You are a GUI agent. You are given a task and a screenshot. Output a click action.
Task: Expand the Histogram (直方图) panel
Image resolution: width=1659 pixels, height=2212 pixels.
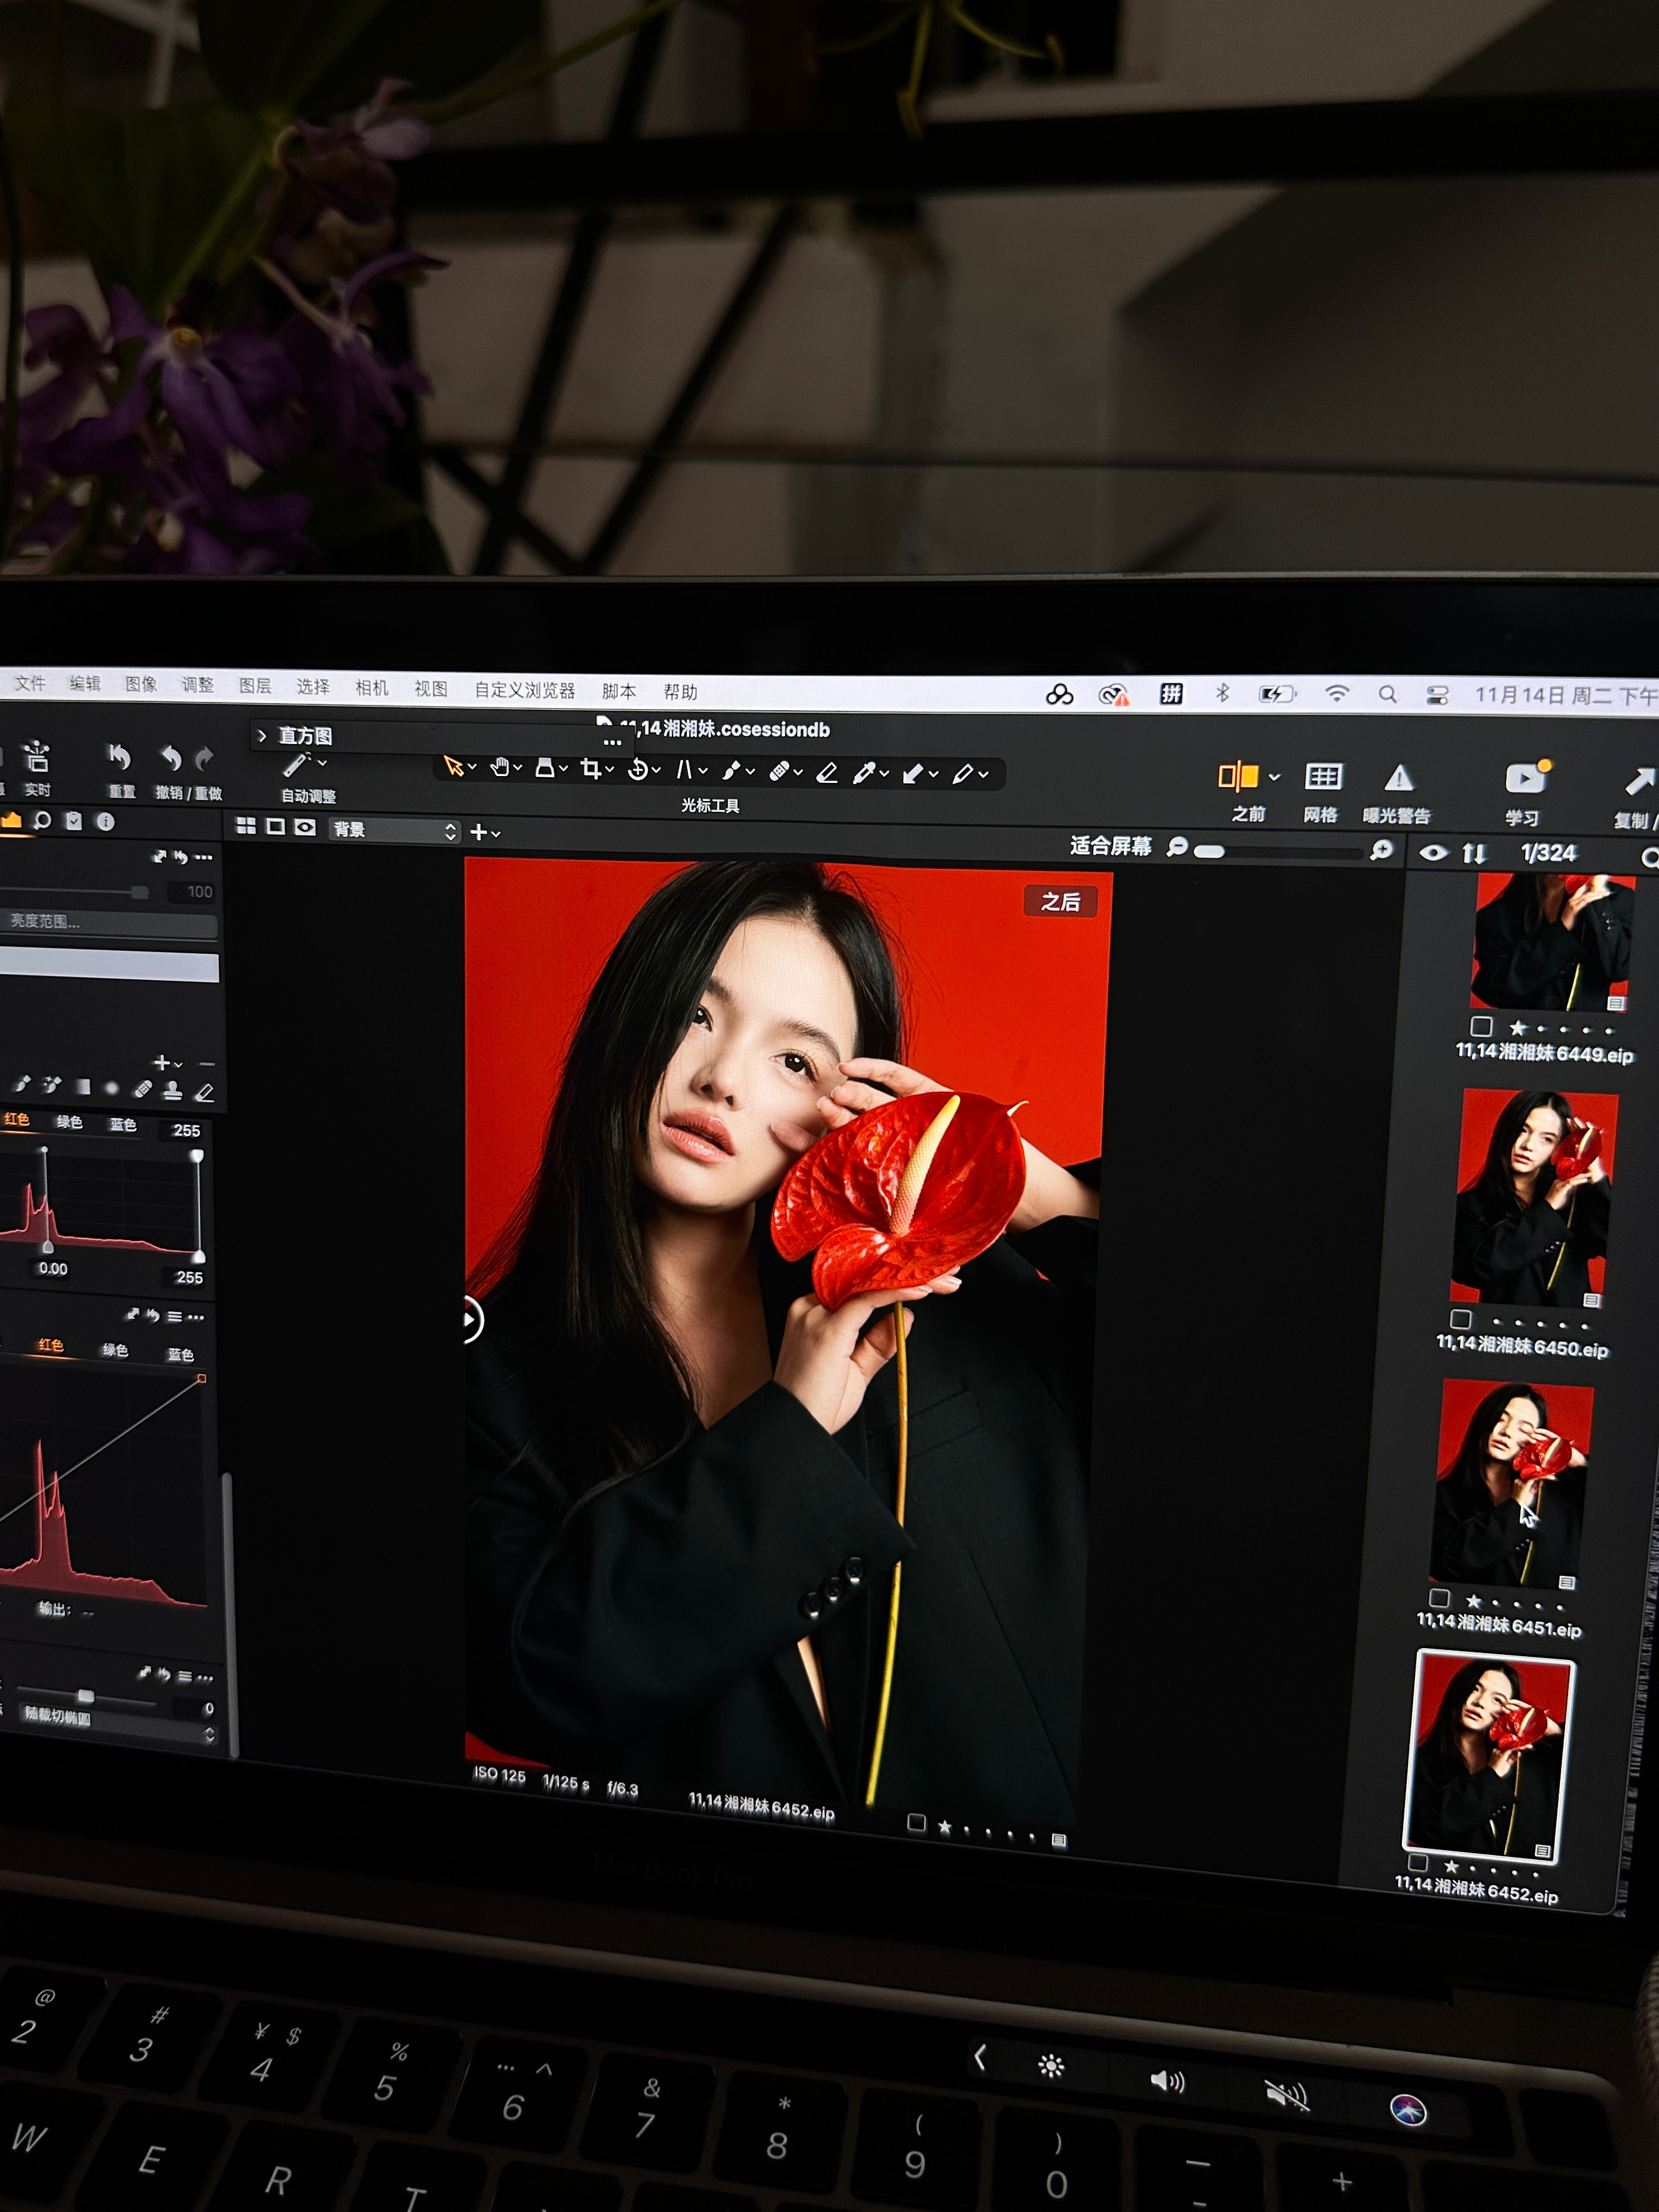point(262,736)
